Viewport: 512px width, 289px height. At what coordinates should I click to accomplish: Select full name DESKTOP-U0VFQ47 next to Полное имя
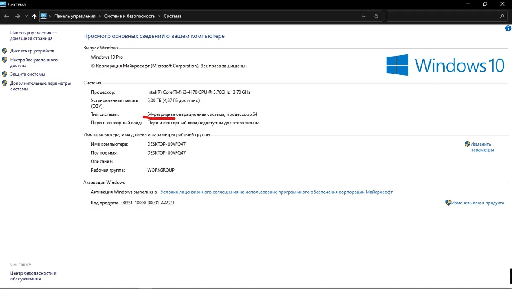(x=166, y=152)
